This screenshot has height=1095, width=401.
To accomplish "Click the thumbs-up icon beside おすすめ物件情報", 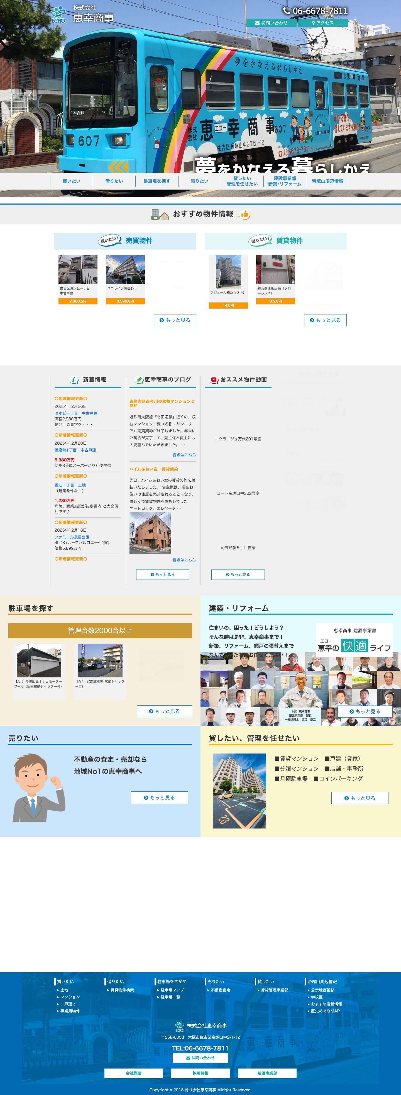I will pos(244,214).
